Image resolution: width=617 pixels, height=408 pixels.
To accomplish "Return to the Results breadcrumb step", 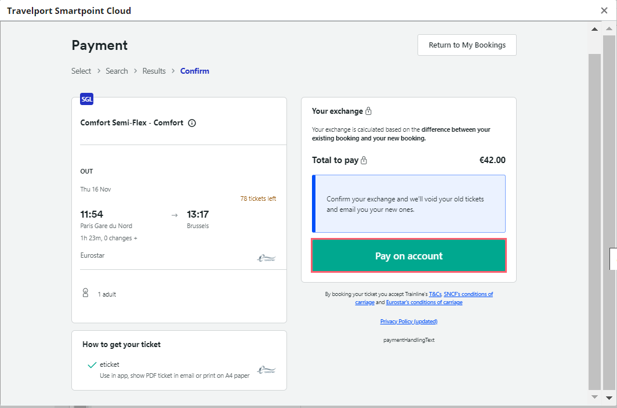I will click(x=154, y=71).
